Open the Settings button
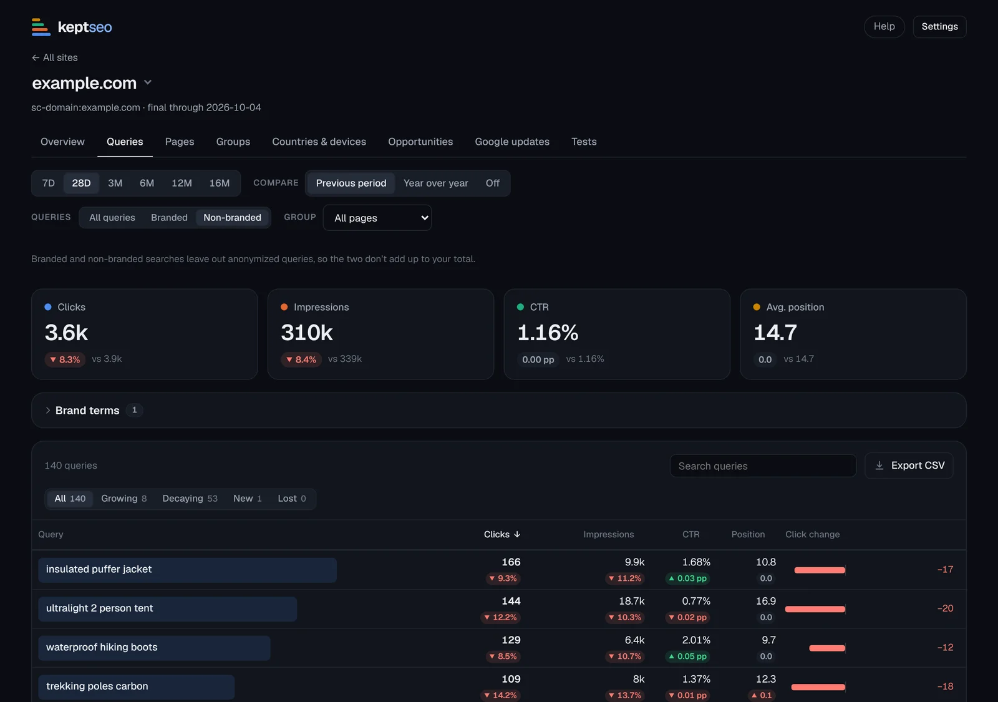Image resolution: width=998 pixels, height=702 pixels. pyautogui.click(x=939, y=27)
